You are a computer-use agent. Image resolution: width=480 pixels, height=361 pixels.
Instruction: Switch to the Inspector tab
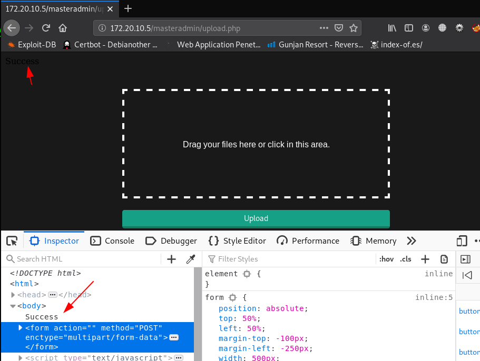tap(54, 241)
